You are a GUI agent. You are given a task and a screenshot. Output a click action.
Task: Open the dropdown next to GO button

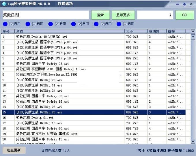tap(170, 15)
